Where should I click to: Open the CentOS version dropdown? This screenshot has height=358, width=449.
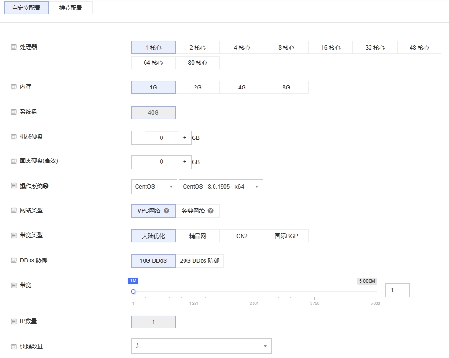click(221, 187)
